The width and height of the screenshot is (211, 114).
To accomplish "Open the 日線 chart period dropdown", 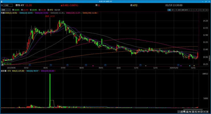I will coord(6,10).
